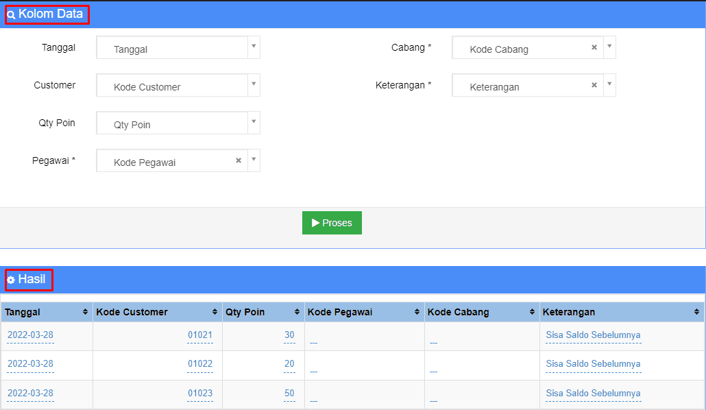706x410 pixels.
Task: Clear the Kode Pegawai selection
Action: point(239,160)
